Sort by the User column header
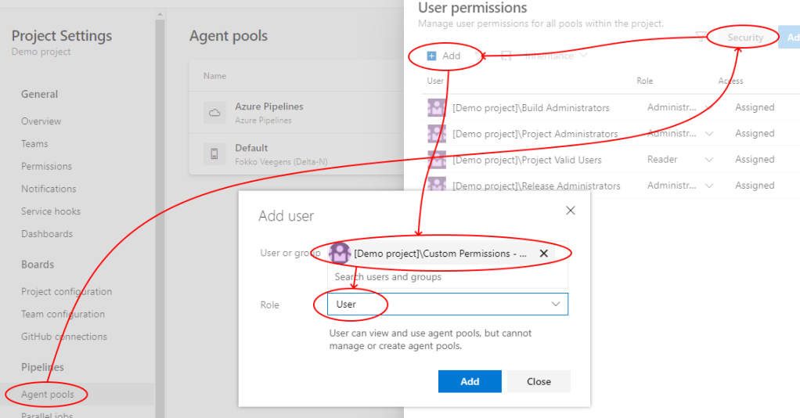800x418 pixels. [435, 81]
